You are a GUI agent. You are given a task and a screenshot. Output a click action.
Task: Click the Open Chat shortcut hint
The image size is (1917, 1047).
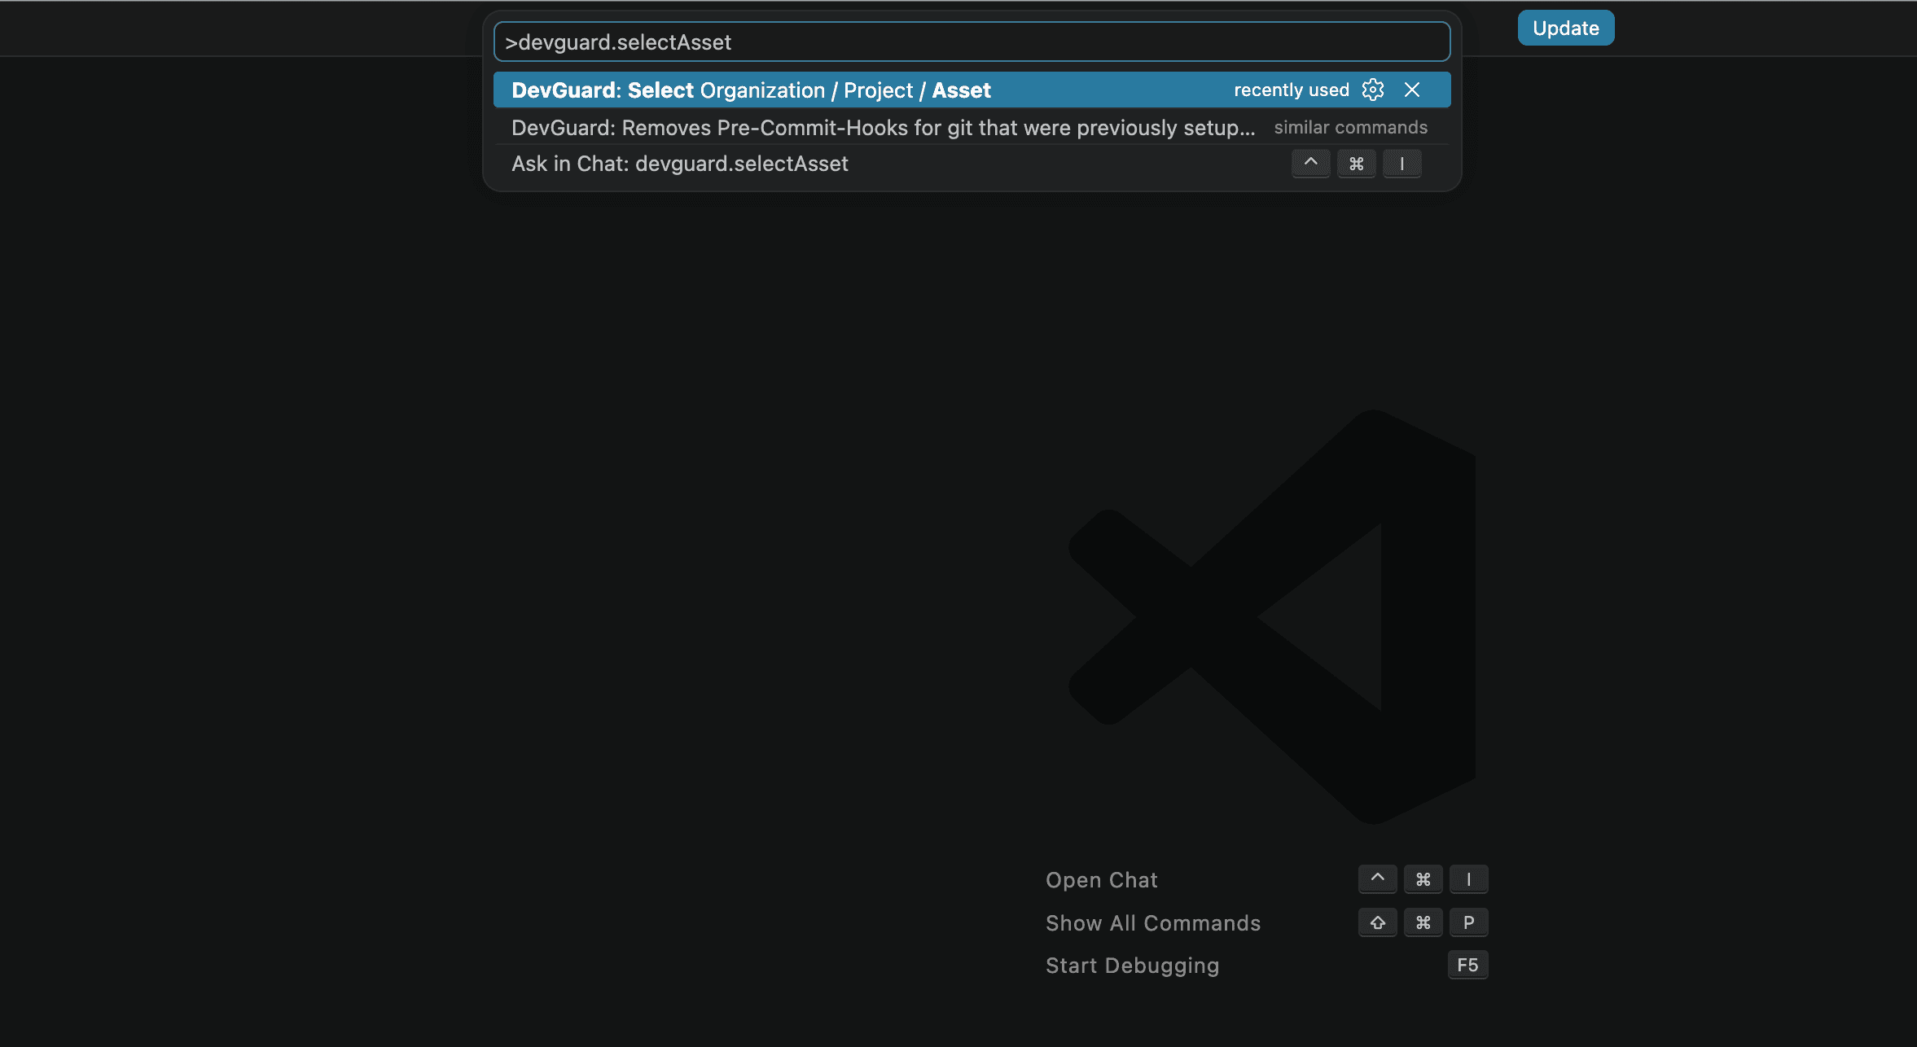tap(1101, 880)
